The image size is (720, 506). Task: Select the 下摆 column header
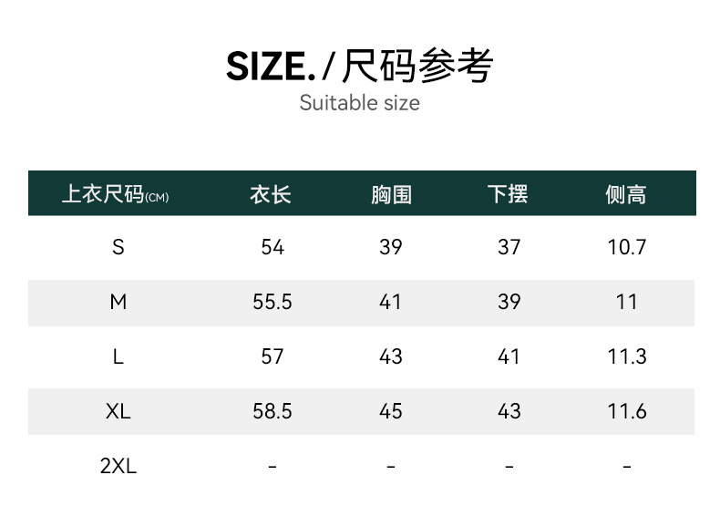pyautogui.click(x=509, y=194)
